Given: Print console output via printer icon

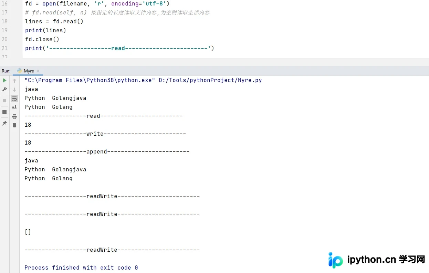Looking at the screenshot, I should (x=14, y=116).
